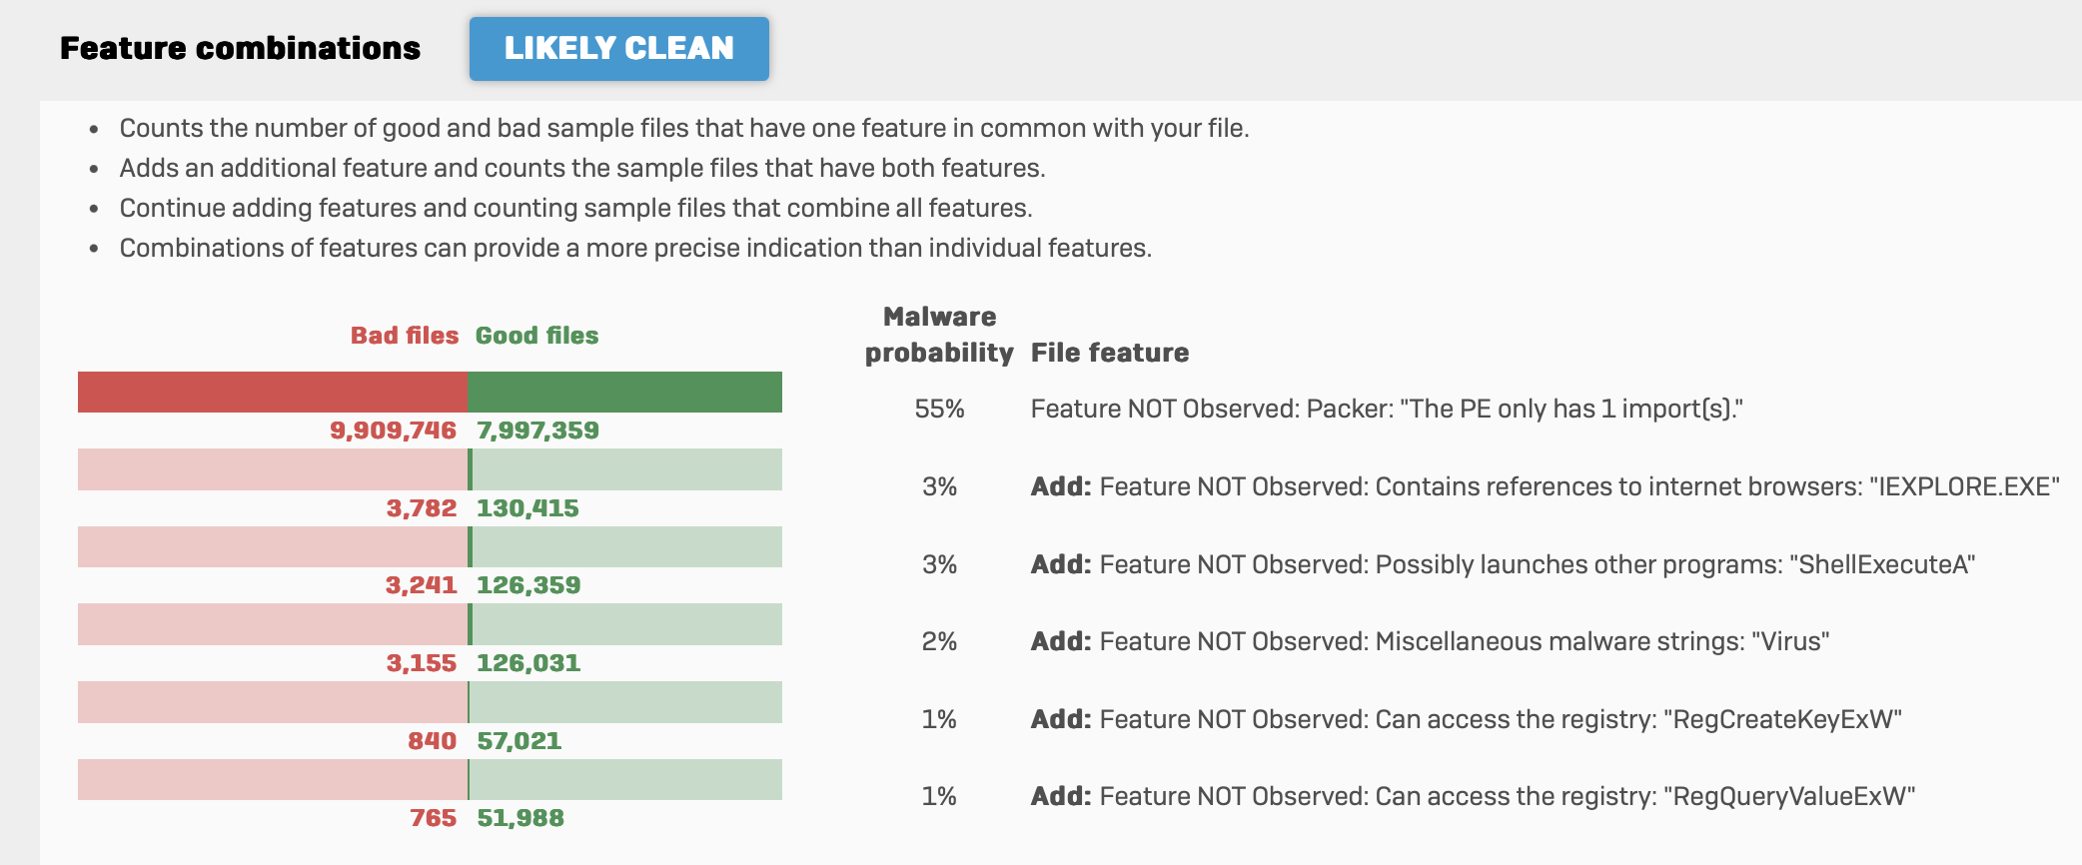Click the 7,997,359 good files count
Screen dimensions: 2082x865
[x=537, y=431]
